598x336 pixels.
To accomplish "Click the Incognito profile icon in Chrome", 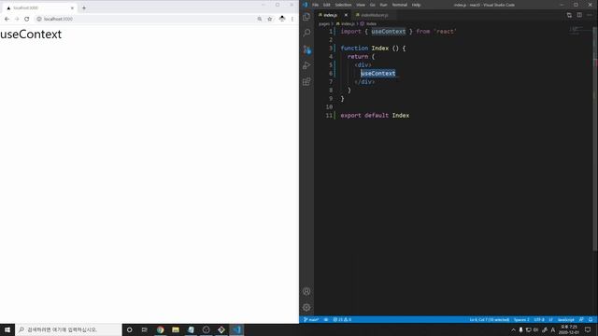I will (282, 19).
